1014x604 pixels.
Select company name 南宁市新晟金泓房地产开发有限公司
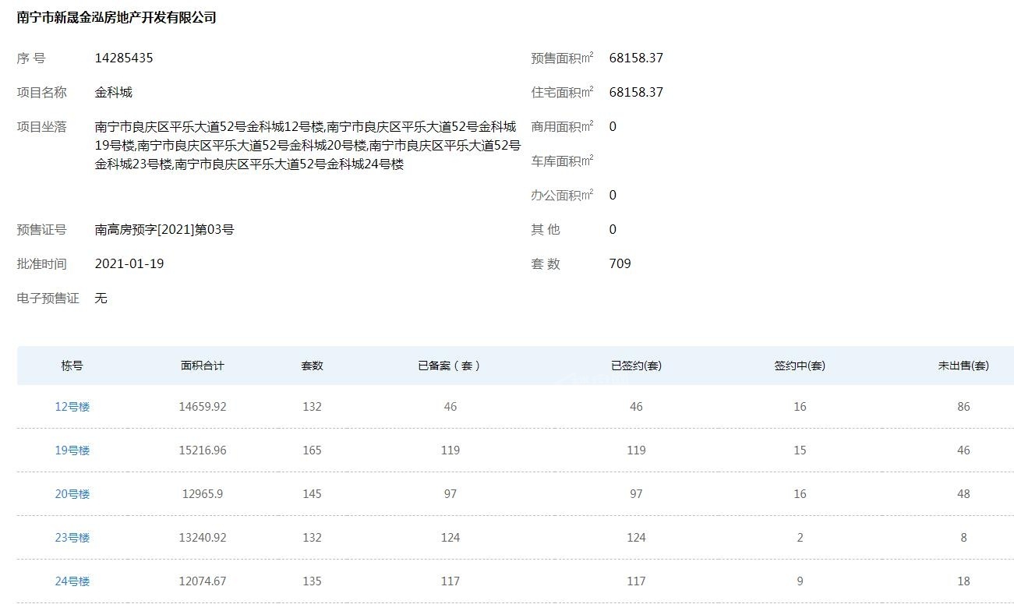[x=117, y=17]
